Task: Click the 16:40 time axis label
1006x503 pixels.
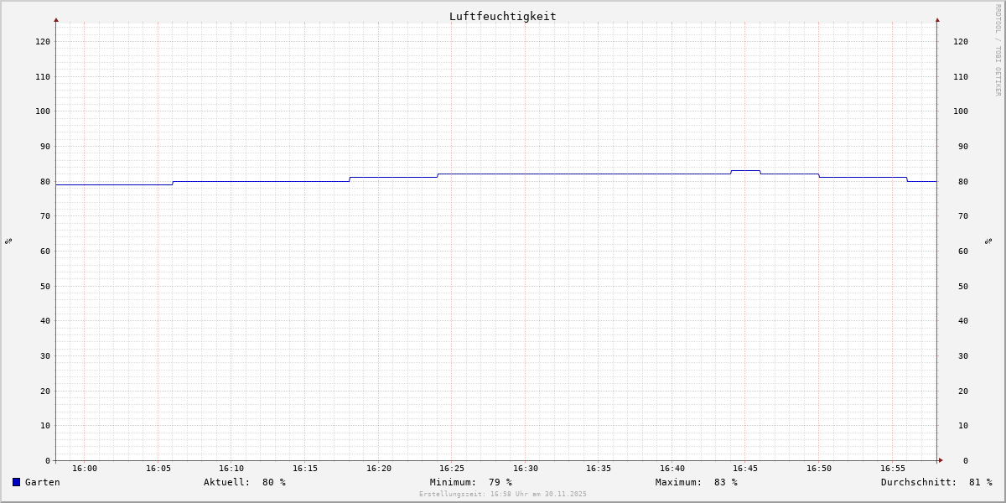Action: point(672,468)
